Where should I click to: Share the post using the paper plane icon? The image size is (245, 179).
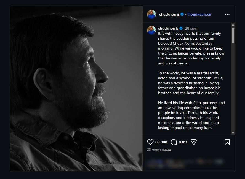pyautogui.click(x=194, y=142)
